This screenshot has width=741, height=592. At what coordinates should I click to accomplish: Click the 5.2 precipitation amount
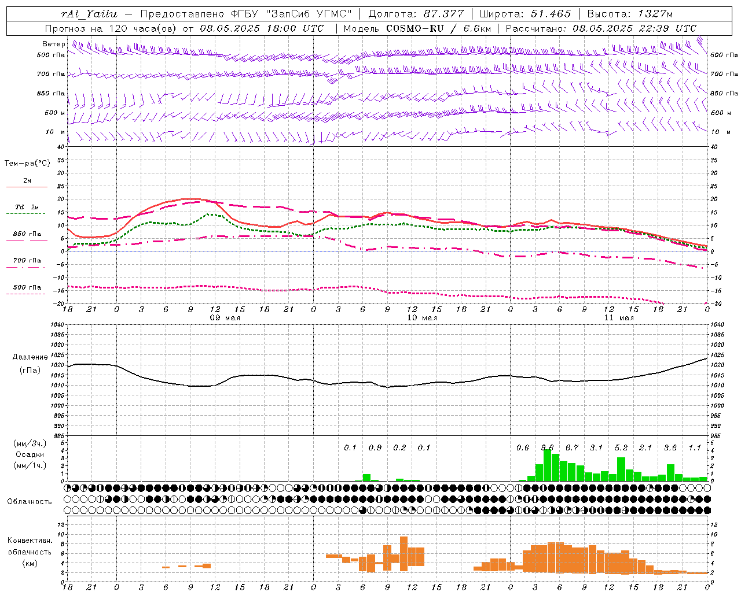coord(621,448)
